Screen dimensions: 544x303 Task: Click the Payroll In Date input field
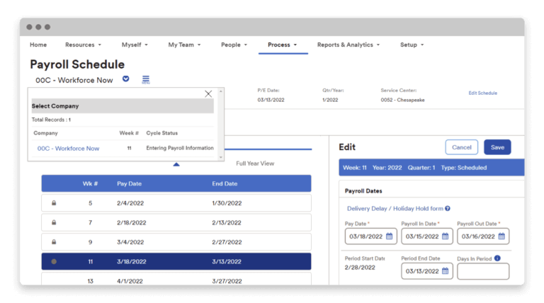tap(427, 236)
